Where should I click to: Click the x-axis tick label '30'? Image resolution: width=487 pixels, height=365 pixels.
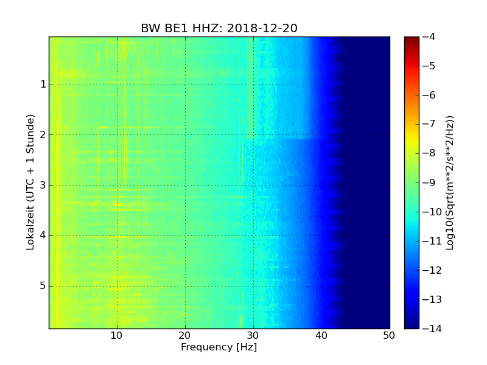coord(253,336)
